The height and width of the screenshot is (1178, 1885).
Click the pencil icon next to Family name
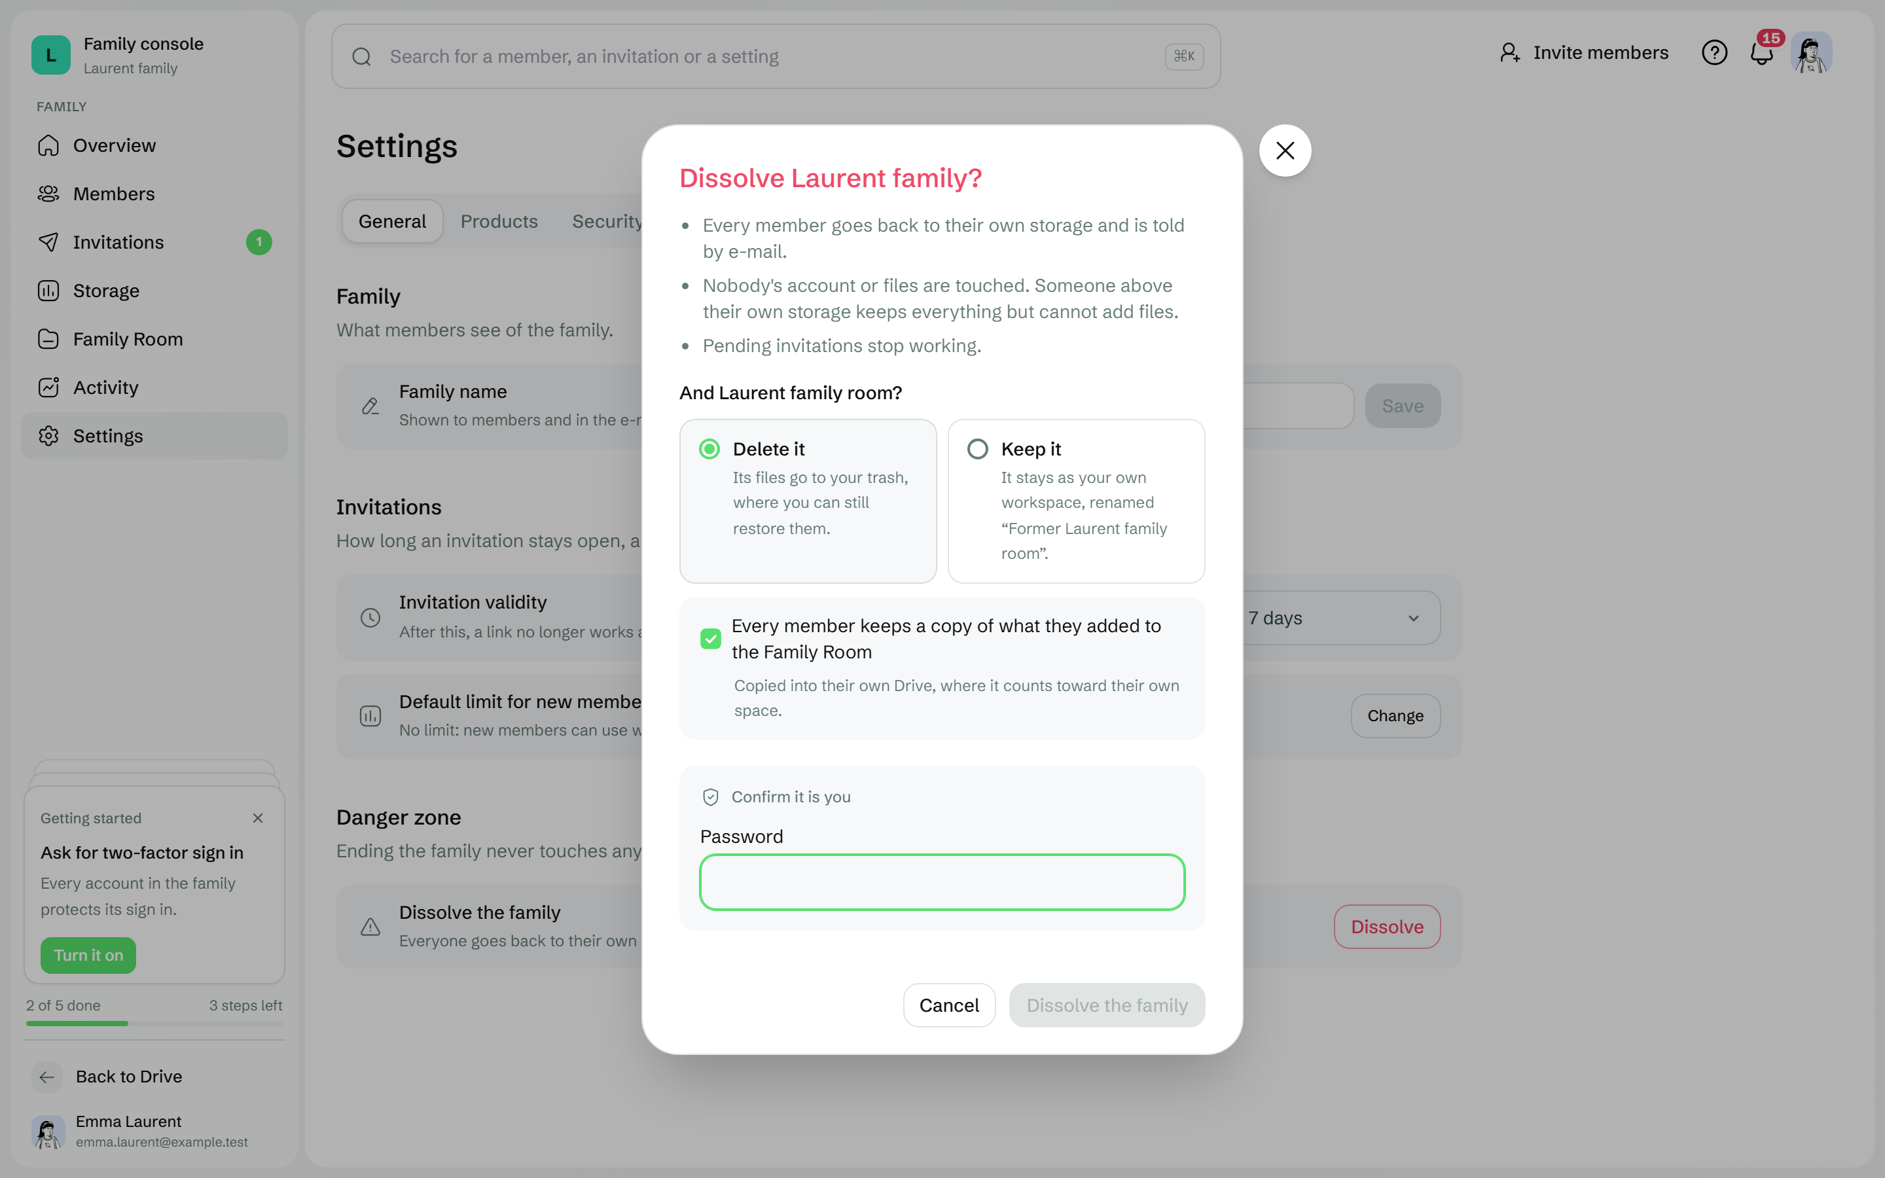(370, 406)
